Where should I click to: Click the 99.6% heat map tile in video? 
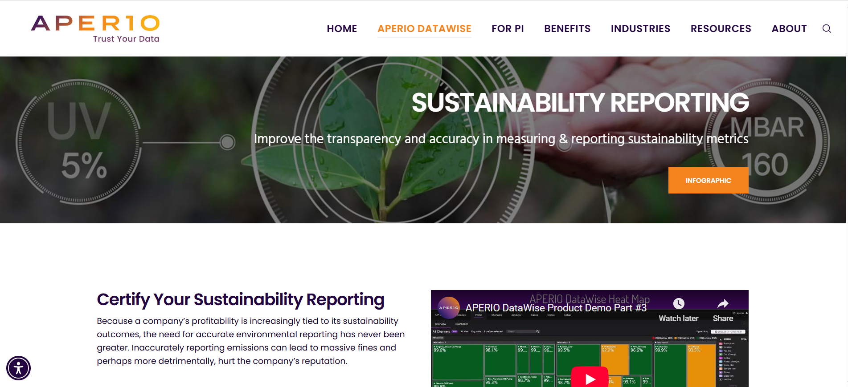458,362
